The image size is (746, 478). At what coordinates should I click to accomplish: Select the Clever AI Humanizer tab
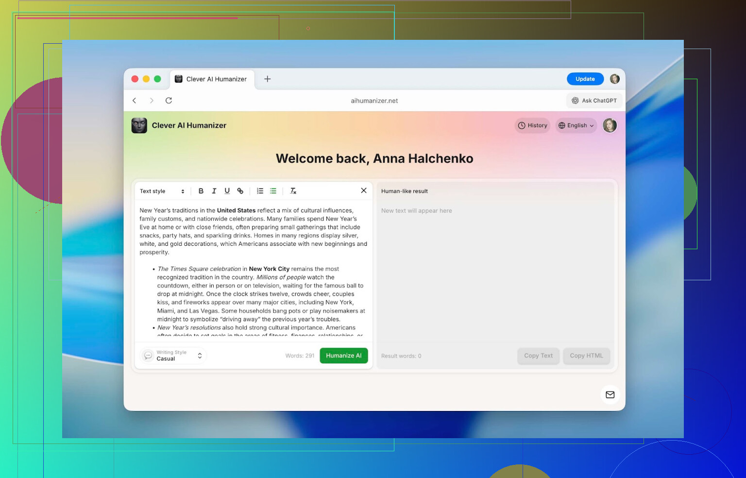(212, 79)
